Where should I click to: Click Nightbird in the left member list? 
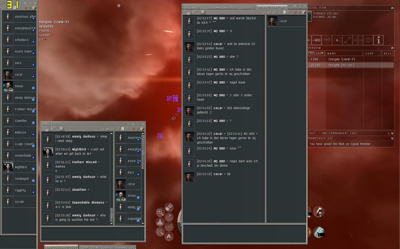point(19,167)
